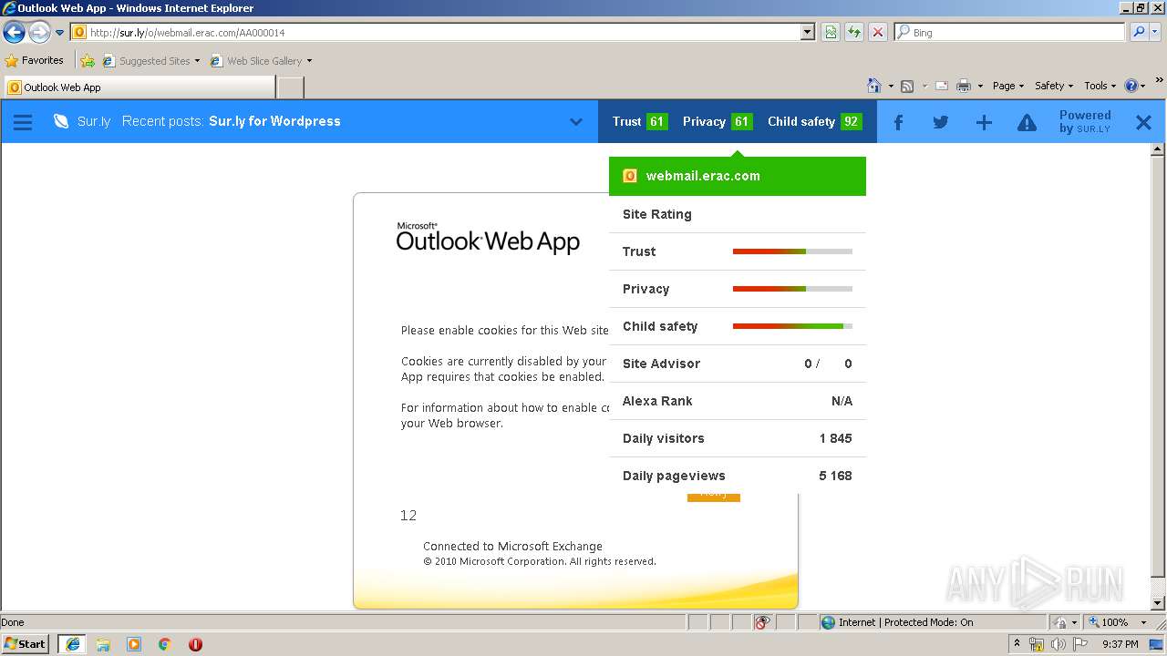The height and width of the screenshot is (656, 1167).
Task: Click the Child safety 92 rating
Action: pos(814,121)
